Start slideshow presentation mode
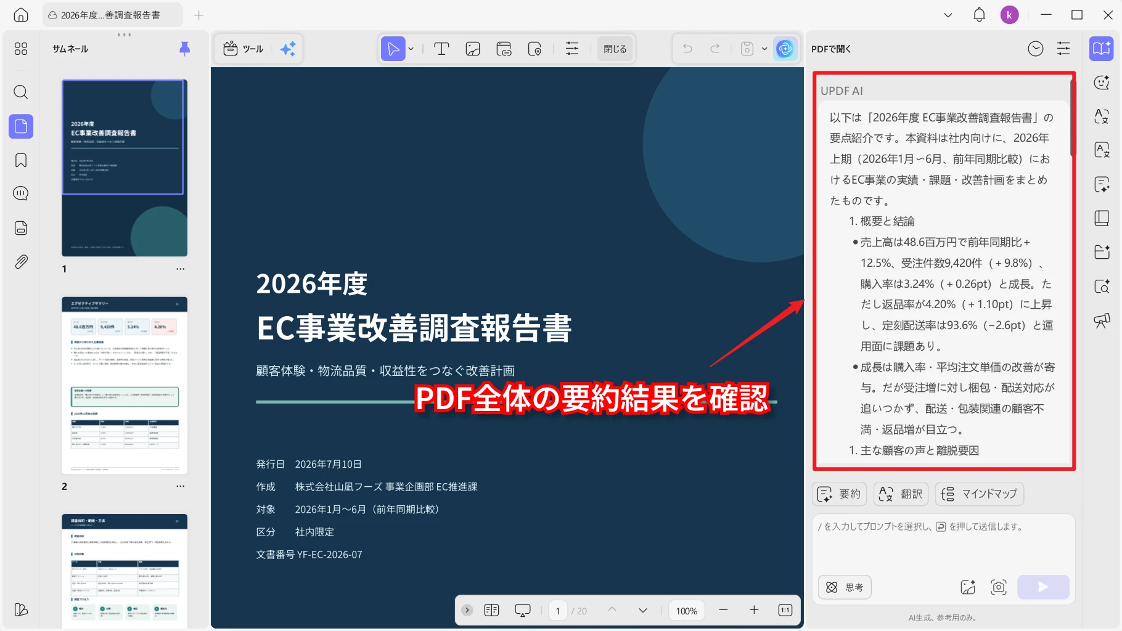 click(522, 610)
